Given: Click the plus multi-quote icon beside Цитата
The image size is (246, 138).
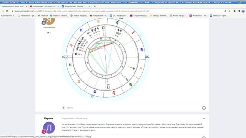Looking at the screenshot, I should click(63, 108).
